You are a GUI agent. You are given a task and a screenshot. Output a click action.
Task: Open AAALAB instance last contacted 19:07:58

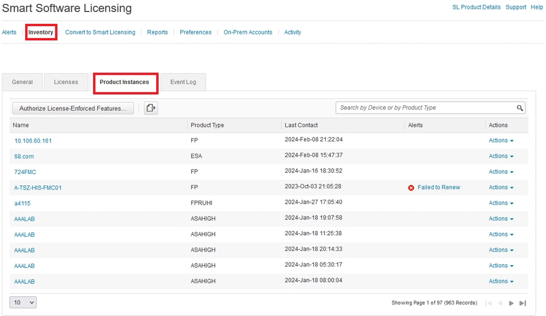(25, 219)
